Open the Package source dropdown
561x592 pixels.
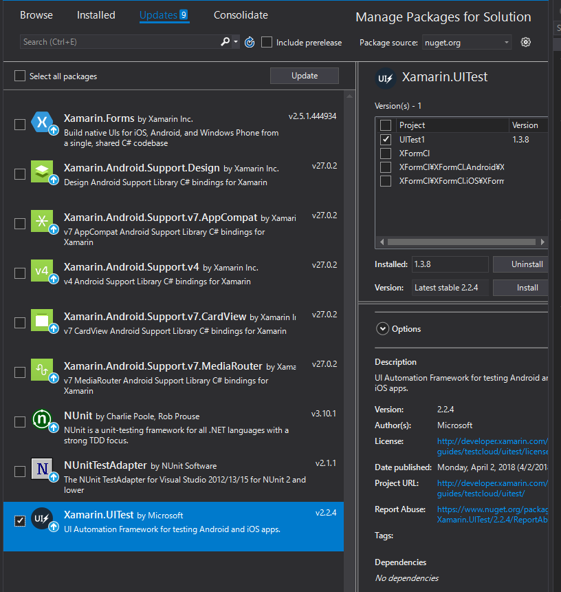[467, 42]
